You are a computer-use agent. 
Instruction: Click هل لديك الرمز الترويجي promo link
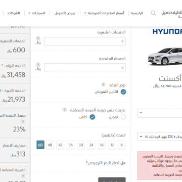pos(106,163)
